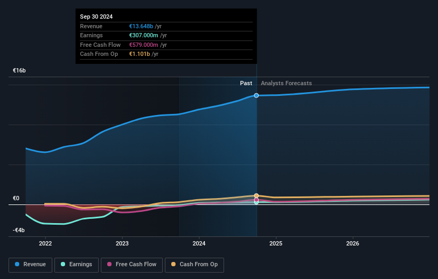
Task: Click the Cash From Op tooltip row label
Action: (x=99, y=54)
